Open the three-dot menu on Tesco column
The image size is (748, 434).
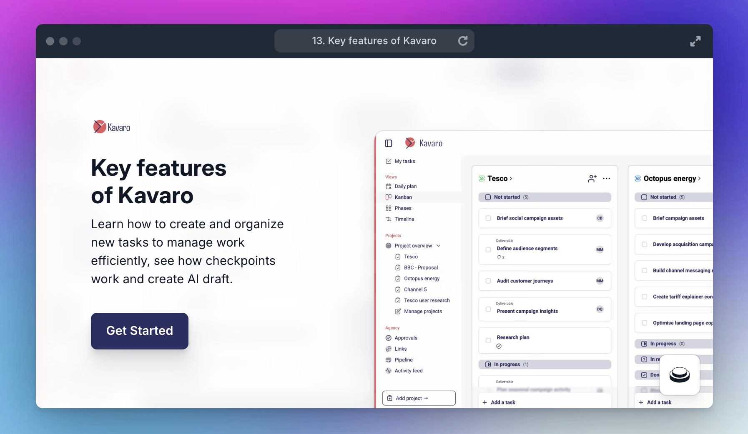[607, 179]
